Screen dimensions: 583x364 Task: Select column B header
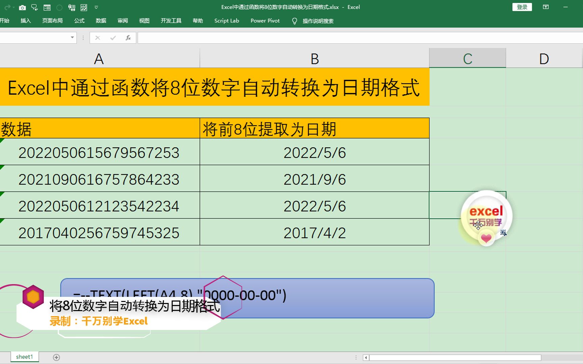(x=314, y=59)
